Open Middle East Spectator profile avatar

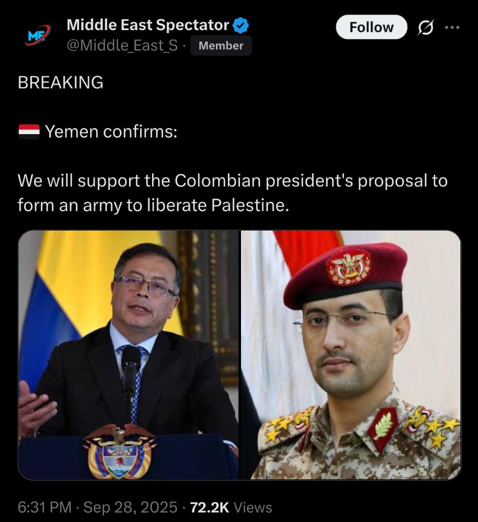click(x=37, y=35)
